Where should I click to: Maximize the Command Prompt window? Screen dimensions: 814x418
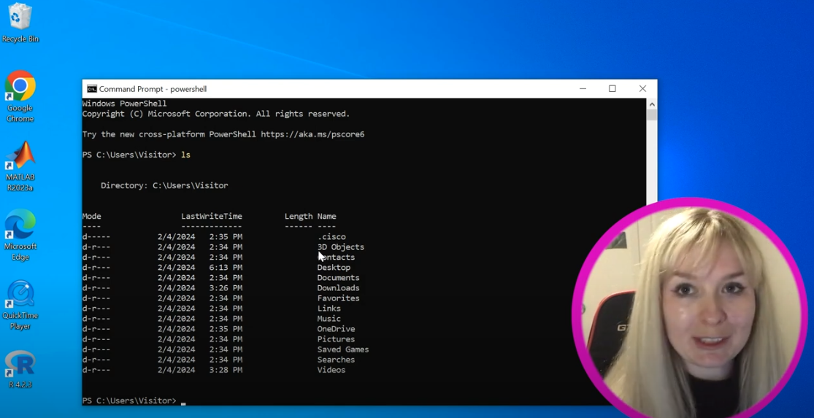tap(613, 89)
